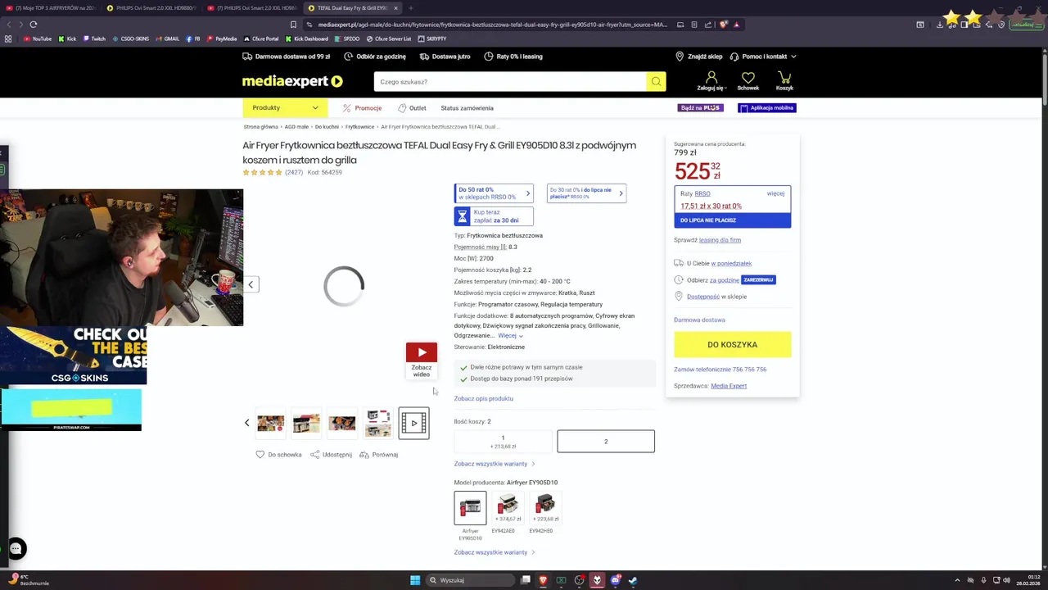The width and height of the screenshot is (1048, 590).
Task: Focus the Czego szukasz search field
Action: [x=510, y=82]
